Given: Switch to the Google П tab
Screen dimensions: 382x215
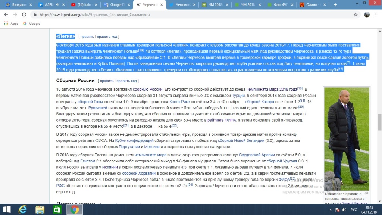Looking at the screenshot, I should 118,4.
